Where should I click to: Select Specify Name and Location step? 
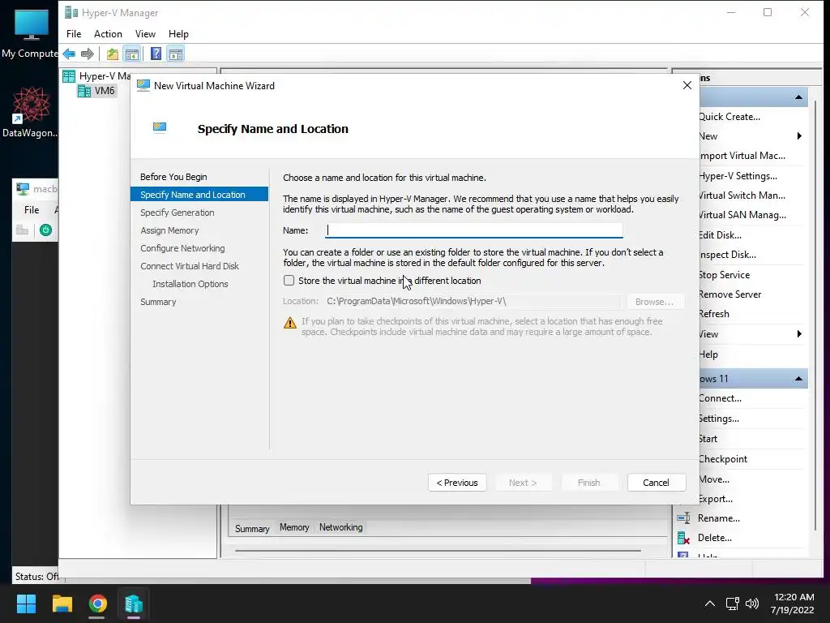[199, 195]
